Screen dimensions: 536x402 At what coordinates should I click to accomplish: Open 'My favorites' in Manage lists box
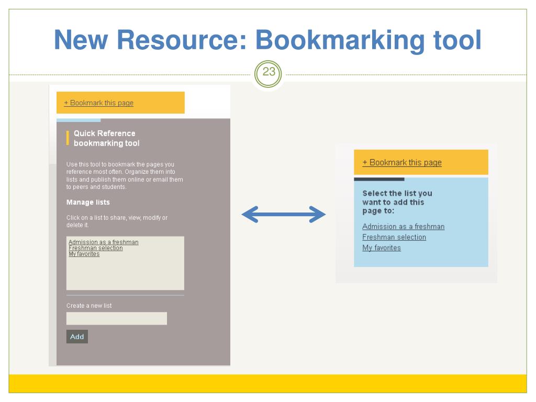(84, 254)
